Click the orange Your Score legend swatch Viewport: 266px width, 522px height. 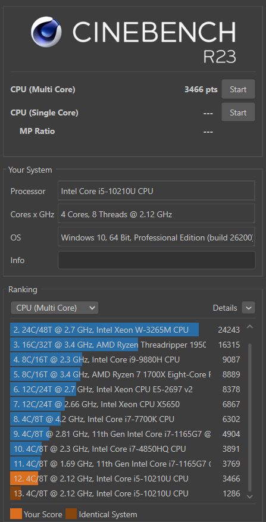16,514
